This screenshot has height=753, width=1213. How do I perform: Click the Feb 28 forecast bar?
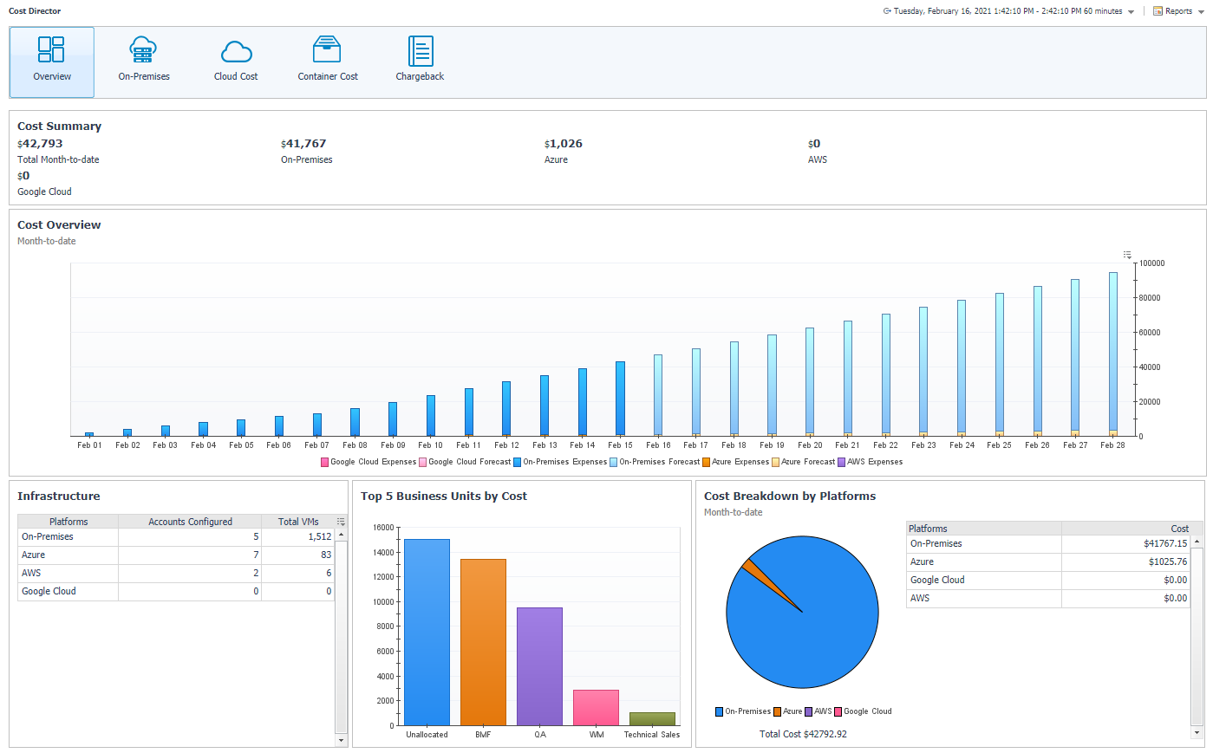click(1112, 351)
